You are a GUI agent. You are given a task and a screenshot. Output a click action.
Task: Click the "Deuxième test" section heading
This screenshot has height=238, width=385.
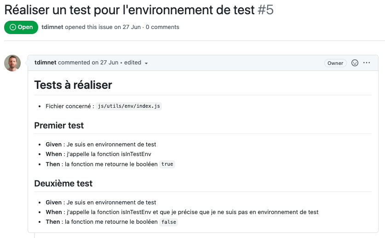pos(63,183)
